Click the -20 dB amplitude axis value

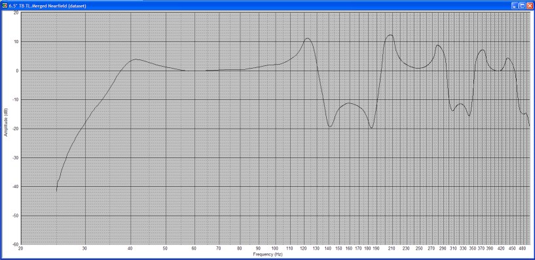(15, 129)
